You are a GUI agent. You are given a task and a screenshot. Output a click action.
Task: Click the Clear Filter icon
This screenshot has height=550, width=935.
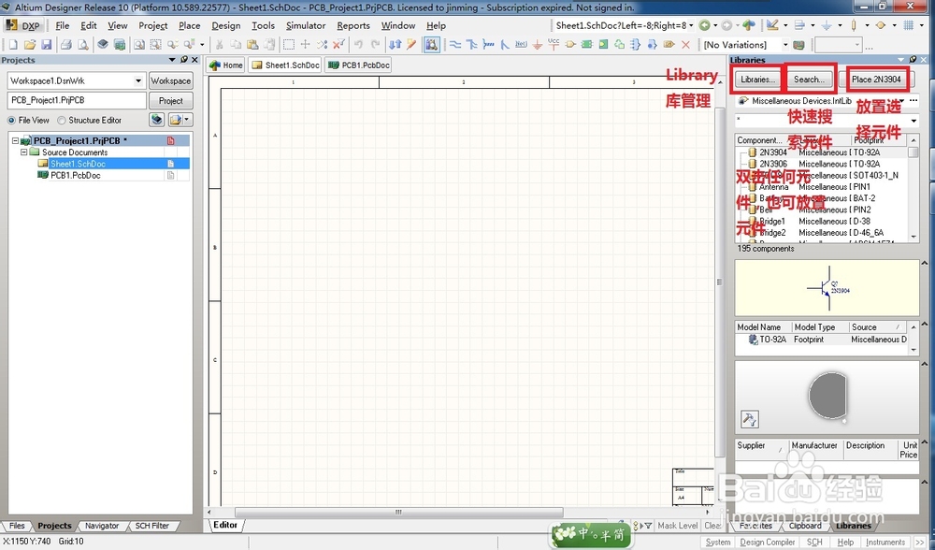(338, 45)
